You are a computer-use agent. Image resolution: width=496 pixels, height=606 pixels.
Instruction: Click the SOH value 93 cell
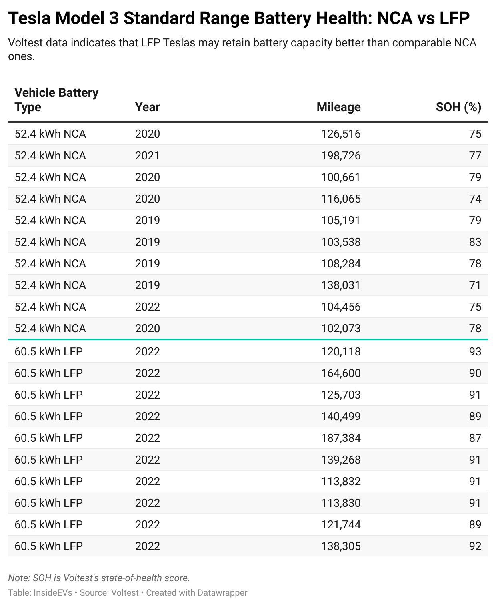475,351
